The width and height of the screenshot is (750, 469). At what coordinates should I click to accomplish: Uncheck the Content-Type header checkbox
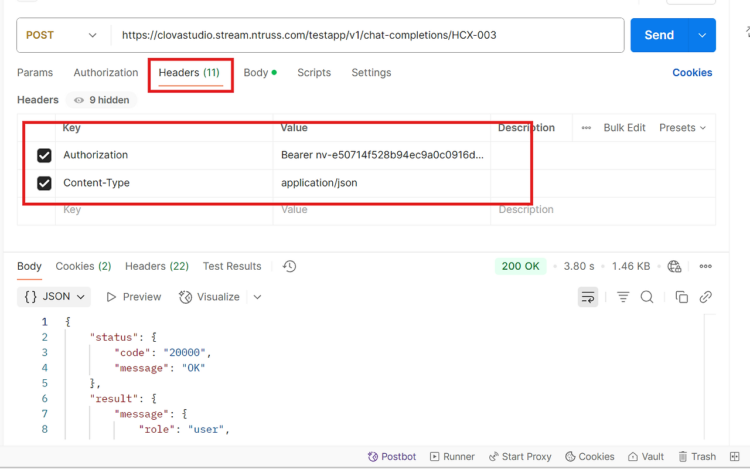(x=44, y=183)
